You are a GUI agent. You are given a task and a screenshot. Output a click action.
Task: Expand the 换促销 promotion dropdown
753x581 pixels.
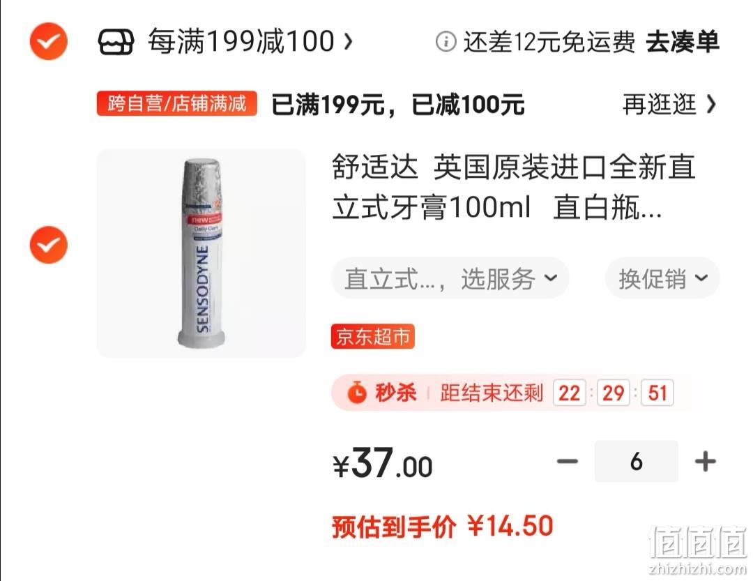[662, 278]
